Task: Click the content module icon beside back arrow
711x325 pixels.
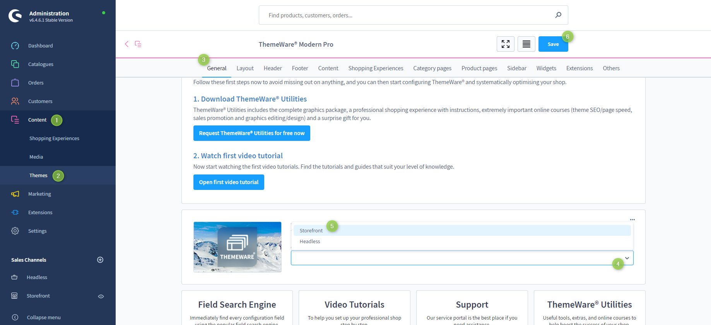Action: pyautogui.click(x=138, y=44)
